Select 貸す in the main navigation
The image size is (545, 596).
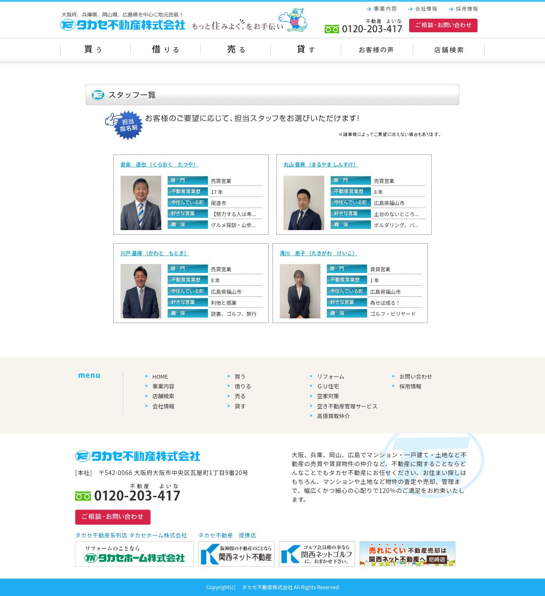[x=306, y=50]
